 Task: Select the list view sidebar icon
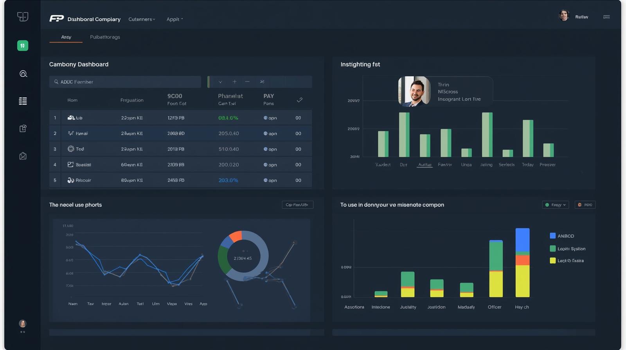pos(23,101)
